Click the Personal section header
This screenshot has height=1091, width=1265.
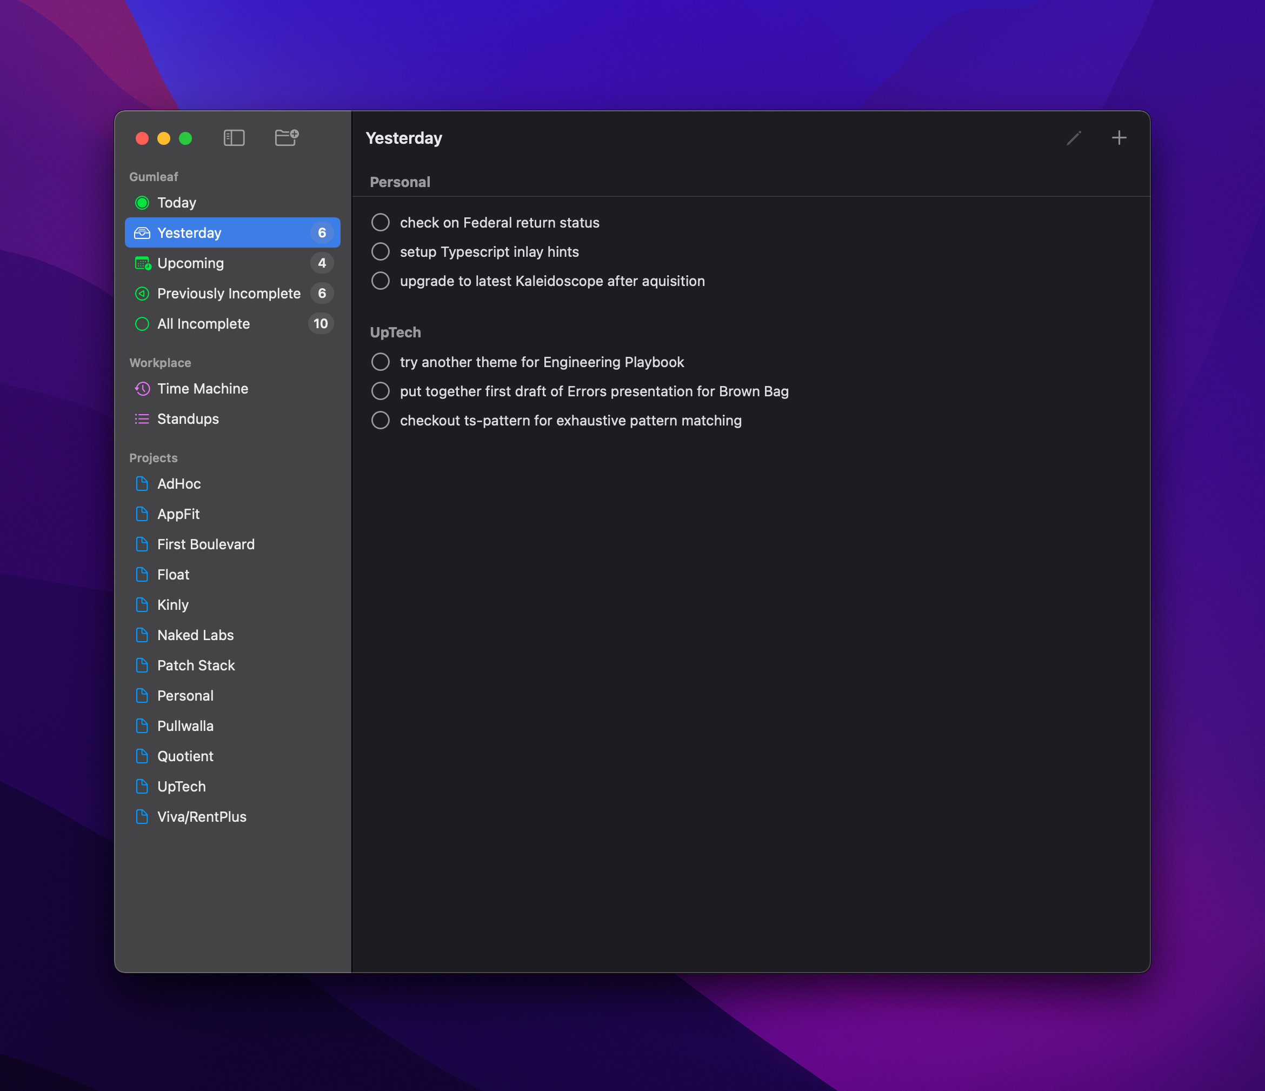(x=400, y=183)
